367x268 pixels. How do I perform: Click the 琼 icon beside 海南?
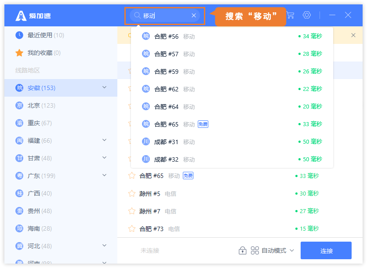coord(19,228)
